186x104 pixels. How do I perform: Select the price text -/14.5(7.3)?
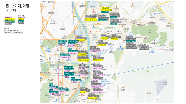tap(62, 45)
